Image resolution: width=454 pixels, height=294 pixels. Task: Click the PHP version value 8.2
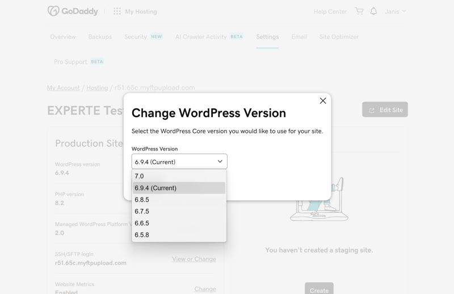(60, 203)
